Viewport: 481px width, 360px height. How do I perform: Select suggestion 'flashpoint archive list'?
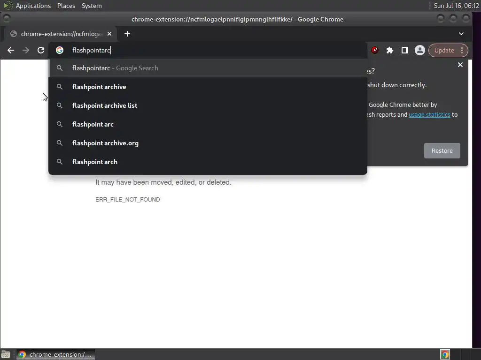(x=208, y=105)
